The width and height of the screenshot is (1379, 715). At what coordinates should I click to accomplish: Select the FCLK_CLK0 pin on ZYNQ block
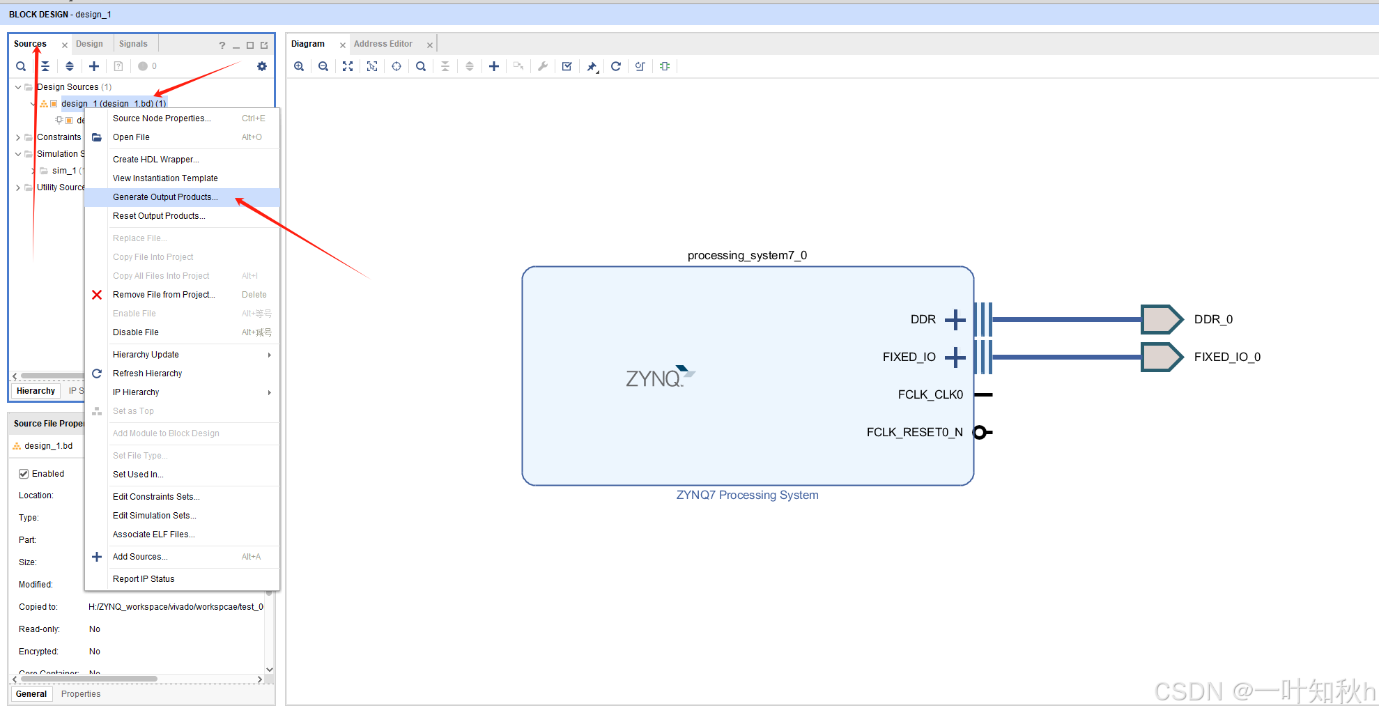pyautogui.click(x=983, y=394)
